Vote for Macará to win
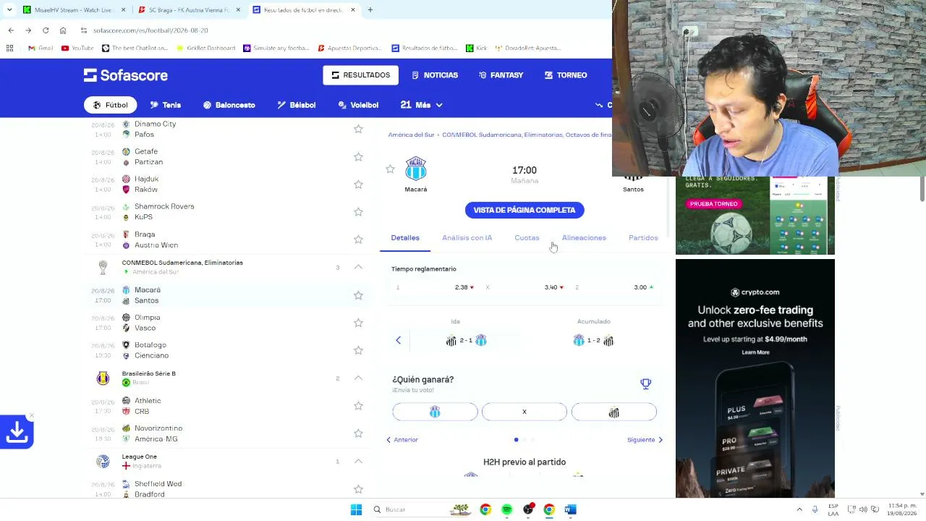The width and height of the screenshot is (926, 521). (435, 412)
